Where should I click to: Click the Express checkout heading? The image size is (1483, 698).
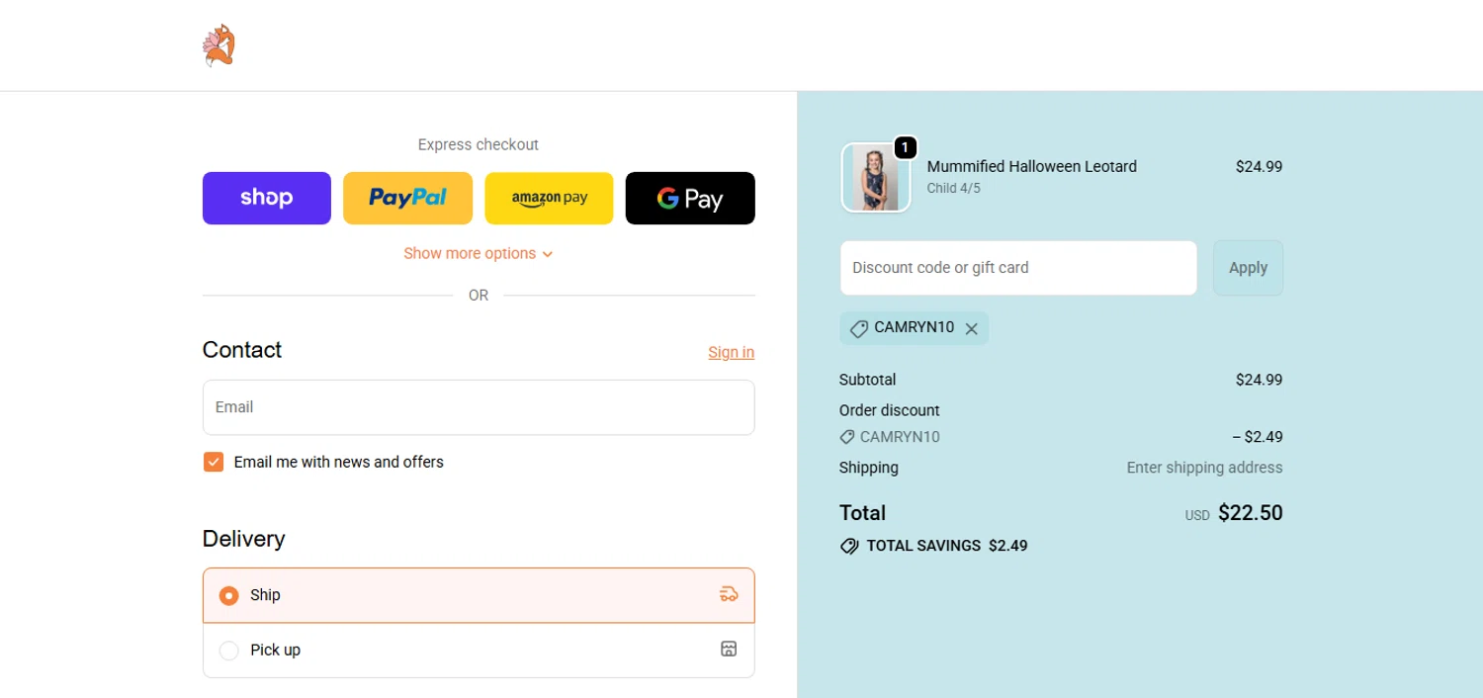pyautogui.click(x=479, y=144)
